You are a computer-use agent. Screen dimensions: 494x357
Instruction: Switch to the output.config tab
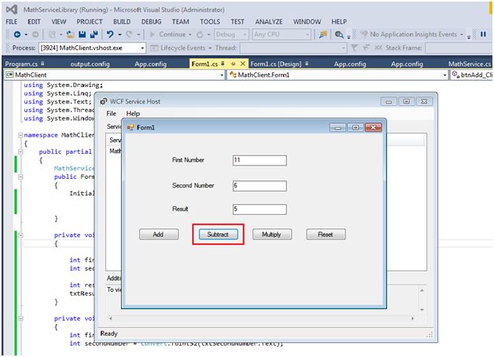90,64
